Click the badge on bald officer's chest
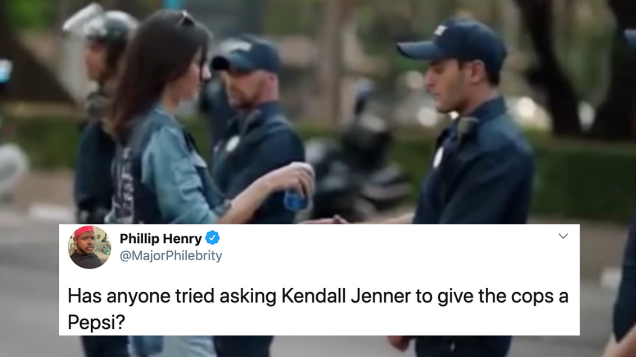This screenshot has height=357, width=636. [233, 144]
